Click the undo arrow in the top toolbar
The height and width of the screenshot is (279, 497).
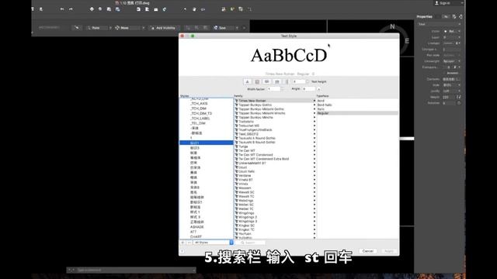pos(62,9)
